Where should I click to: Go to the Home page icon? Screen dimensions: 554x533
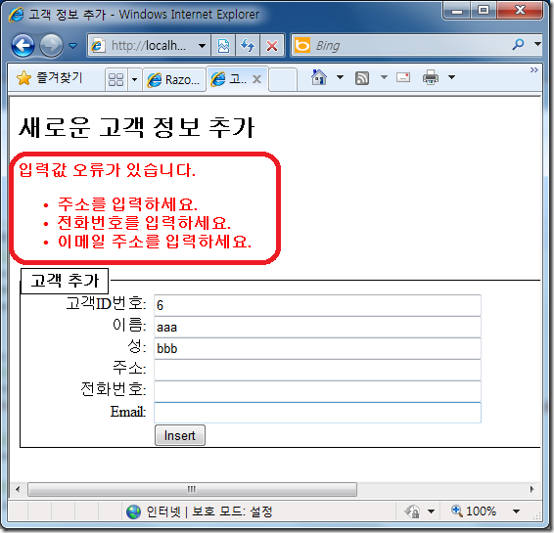click(x=319, y=77)
